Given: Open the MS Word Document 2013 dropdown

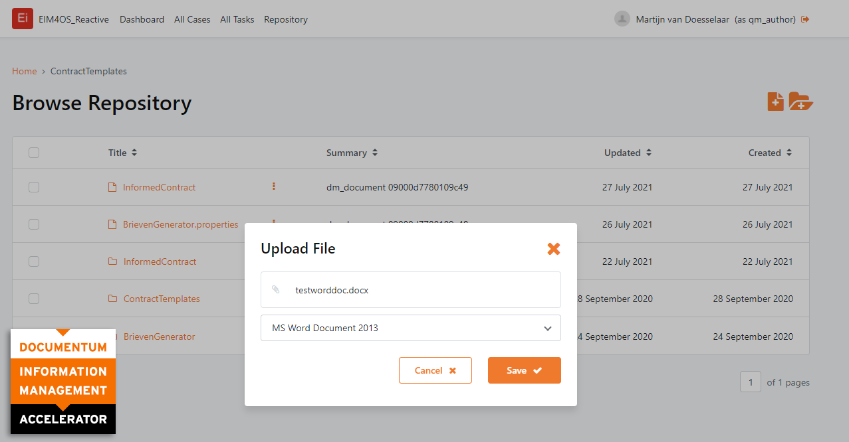Looking at the screenshot, I should tap(410, 328).
